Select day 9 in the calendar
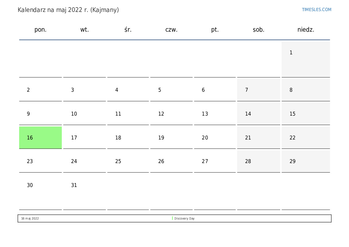Viewport: 349px width, 247px height. 40,113
